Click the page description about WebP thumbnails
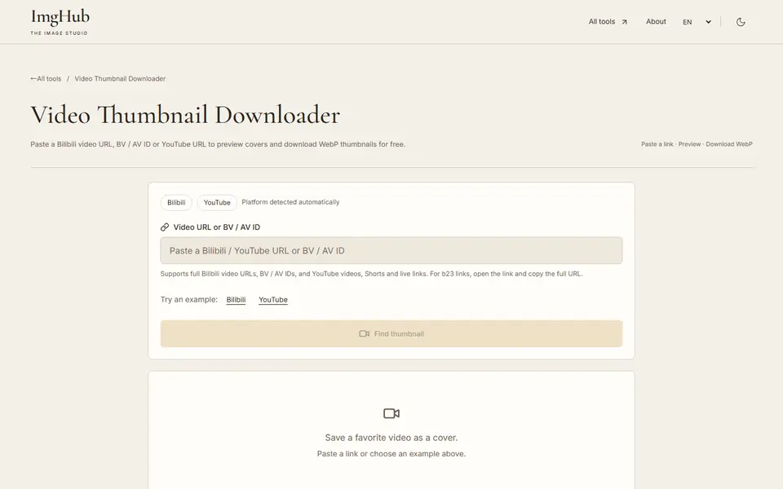783x489 pixels. [218, 144]
